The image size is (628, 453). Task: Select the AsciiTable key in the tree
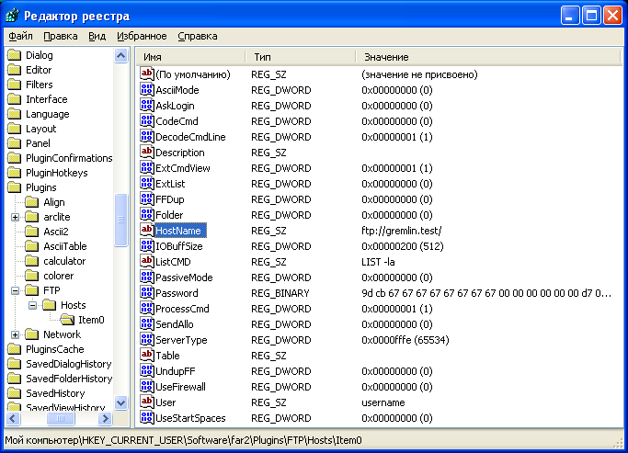(x=65, y=246)
